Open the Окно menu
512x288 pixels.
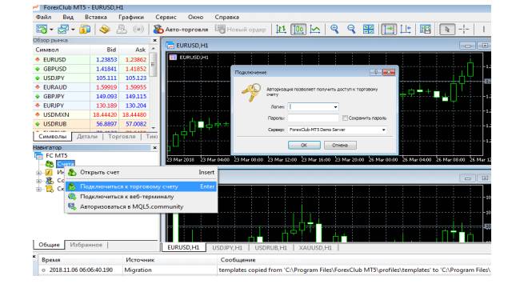(x=195, y=17)
